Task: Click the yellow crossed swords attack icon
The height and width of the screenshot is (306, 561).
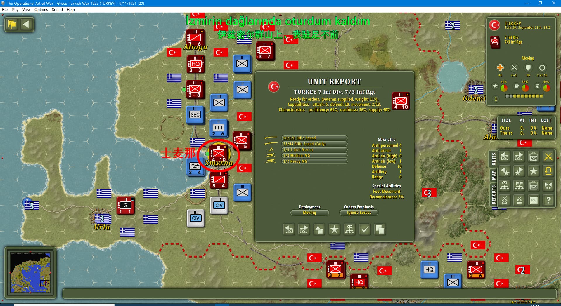Action: pyautogui.click(x=548, y=157)
